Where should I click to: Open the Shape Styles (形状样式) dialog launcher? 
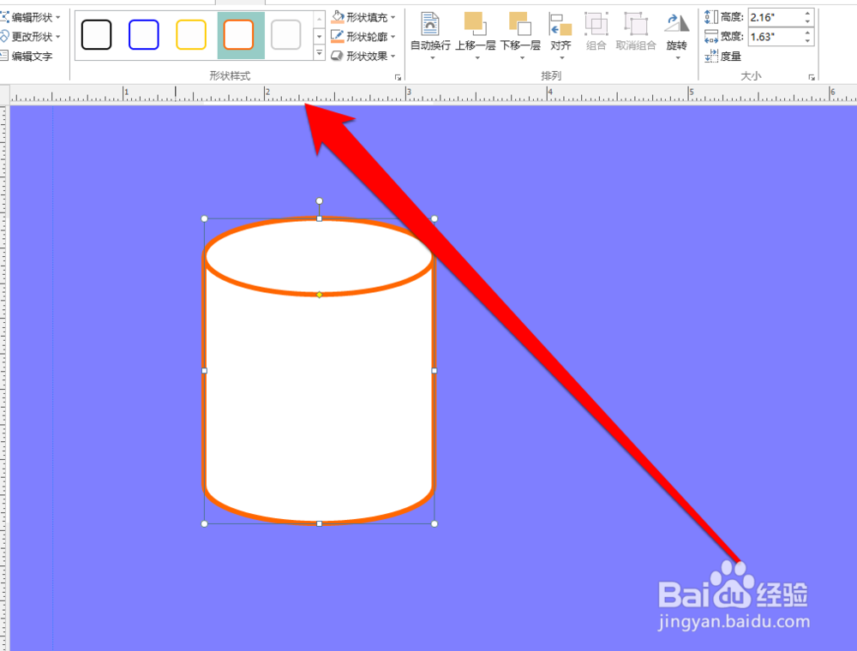click(x=398, y=78)
